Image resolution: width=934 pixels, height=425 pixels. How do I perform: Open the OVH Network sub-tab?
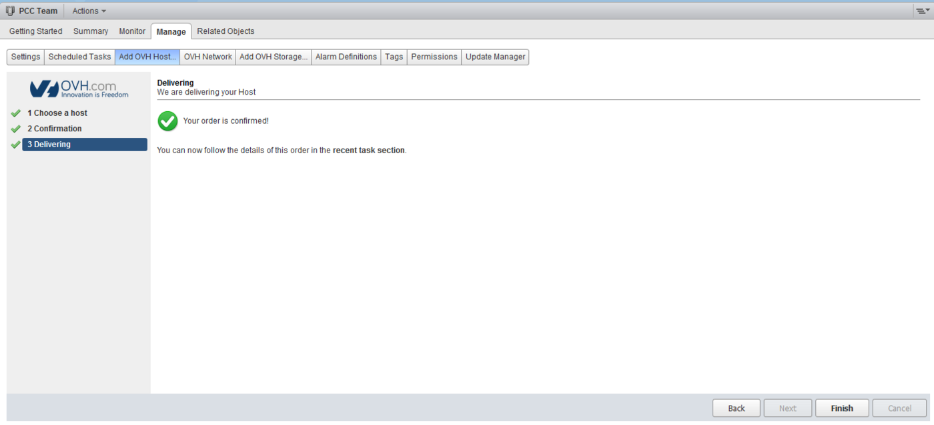click(207, 57)
